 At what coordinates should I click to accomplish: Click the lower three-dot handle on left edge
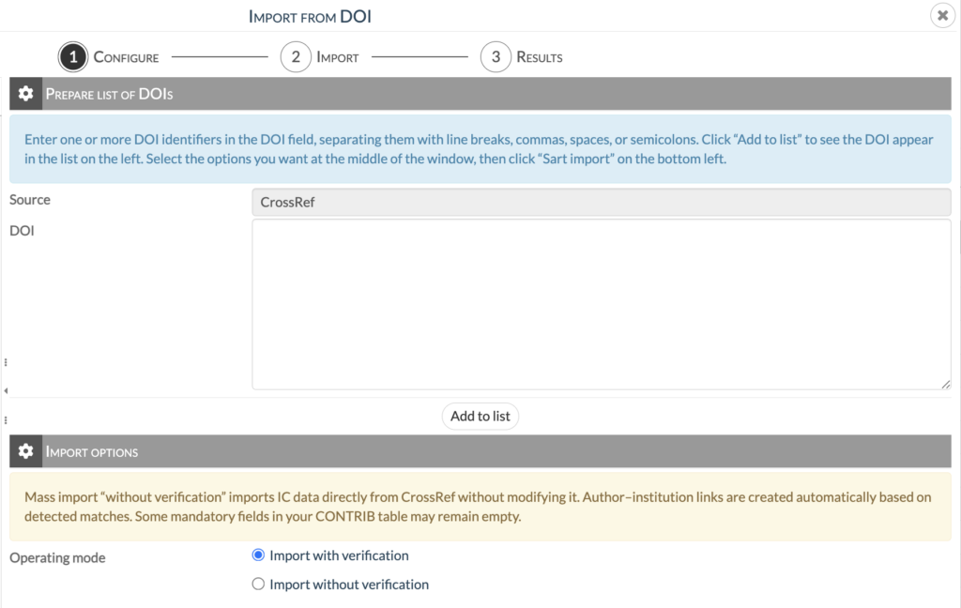(6, 419)
